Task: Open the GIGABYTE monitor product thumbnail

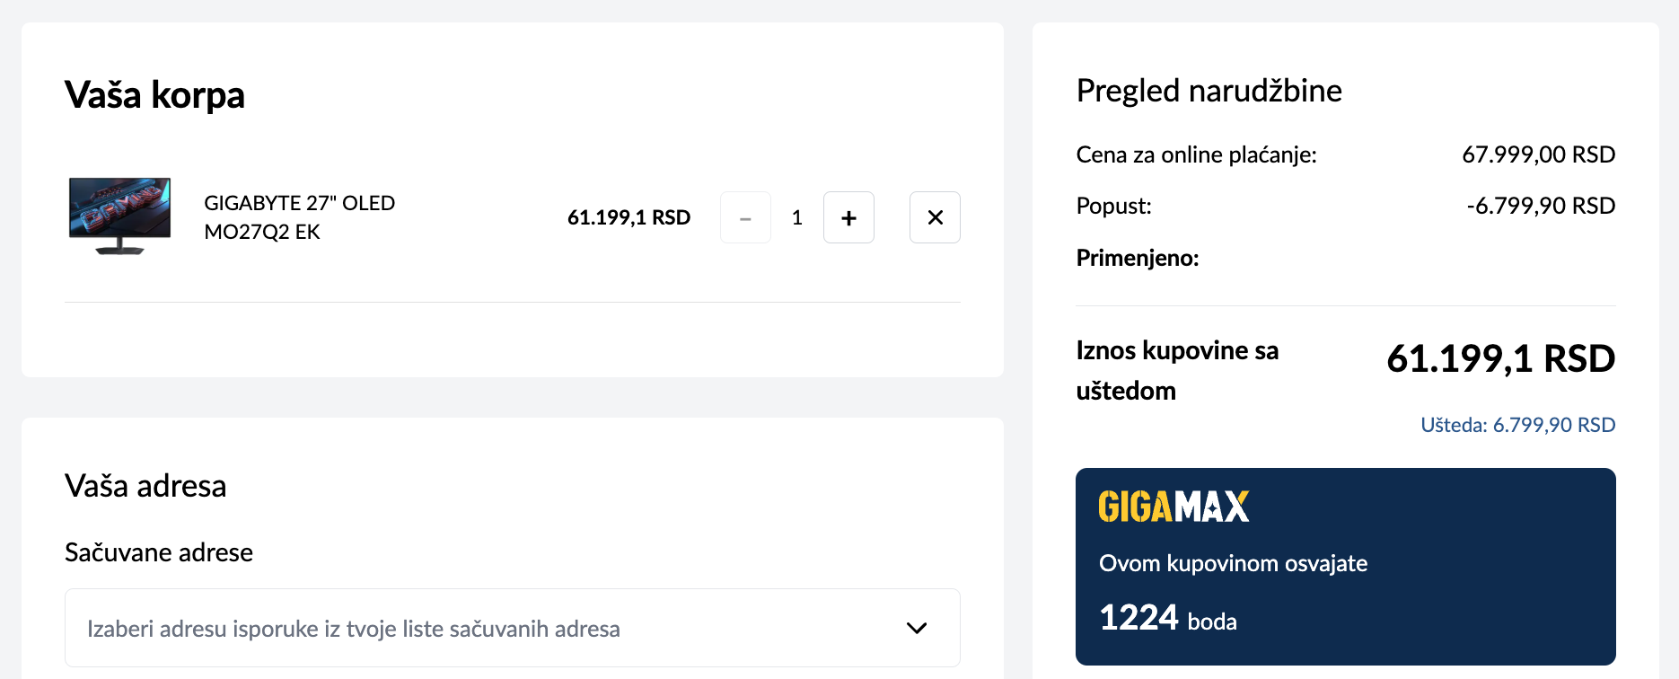Action: [x=120, y=216]
